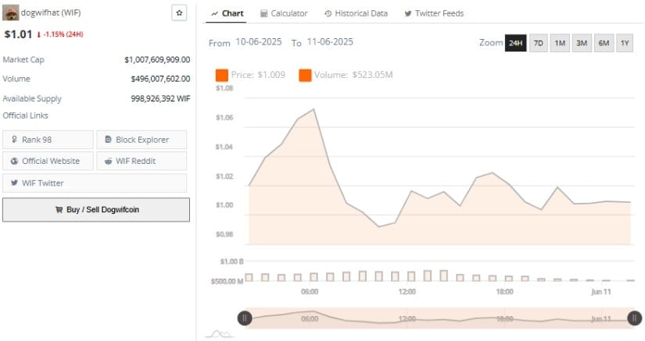Open the Historical Data tab
Image resolution: width=645 pixels, height=341 pixels.
357,14
